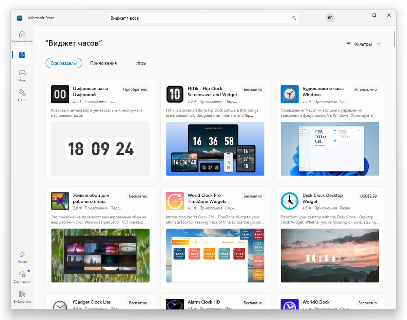The width and height of the screenshot is (407, 320).
Task: Open the Новое (What's new) sidebar item
Action: (22, 257)
